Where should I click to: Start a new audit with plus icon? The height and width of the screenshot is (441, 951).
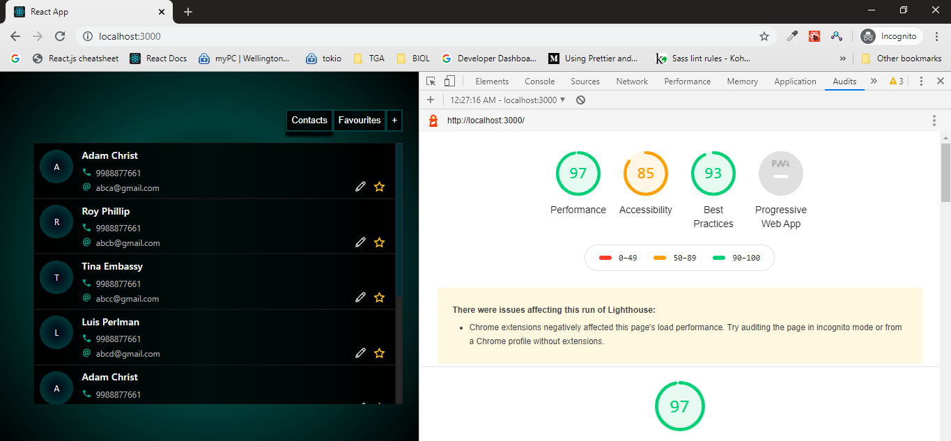[x=431, y=100]
